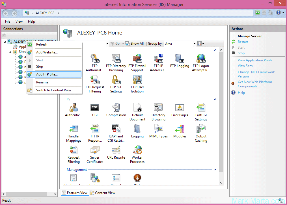Open FastCGI Settings feature
The image size is (287, 205).
[201, 112]
